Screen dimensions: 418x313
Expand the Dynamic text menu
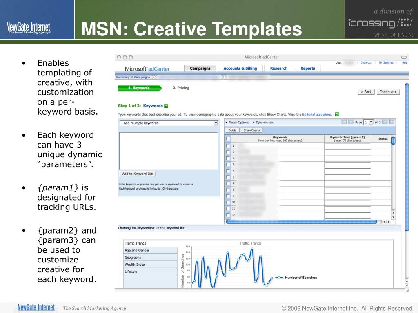click(263, 122)
